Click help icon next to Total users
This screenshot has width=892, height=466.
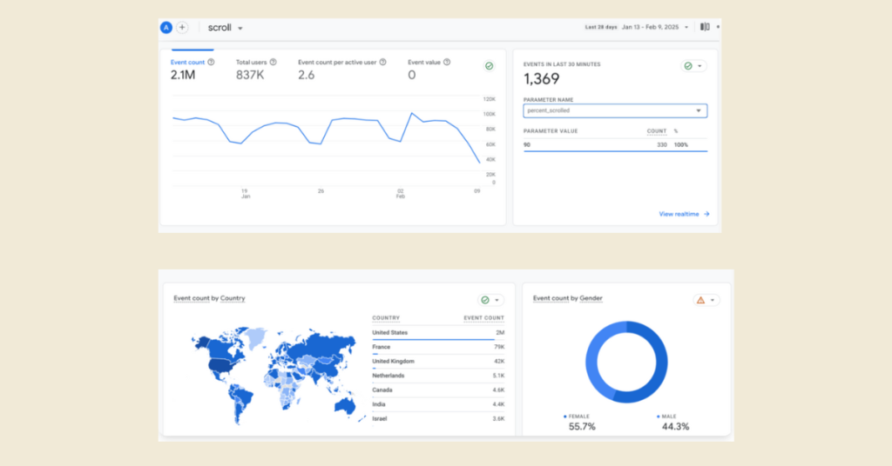pos(273,63)
